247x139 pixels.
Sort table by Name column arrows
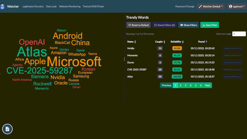coord(135,42)
